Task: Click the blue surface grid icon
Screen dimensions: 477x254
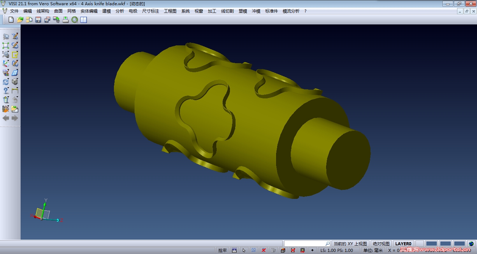Action: coord(15,73)
